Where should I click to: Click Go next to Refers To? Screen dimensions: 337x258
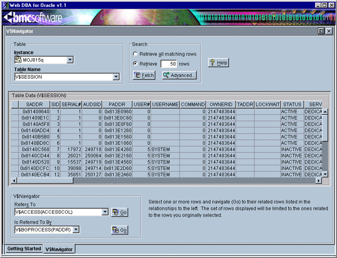(x=120, y=212)
